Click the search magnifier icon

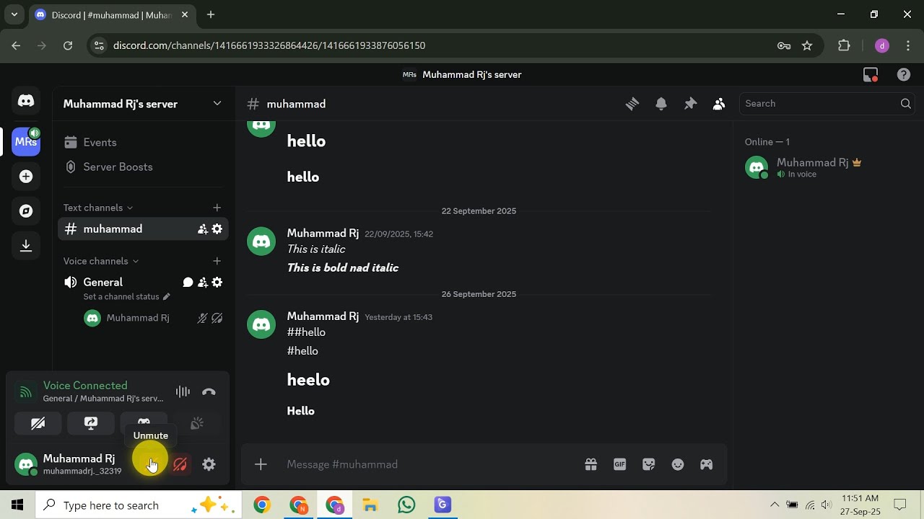(x=905, y=104)
